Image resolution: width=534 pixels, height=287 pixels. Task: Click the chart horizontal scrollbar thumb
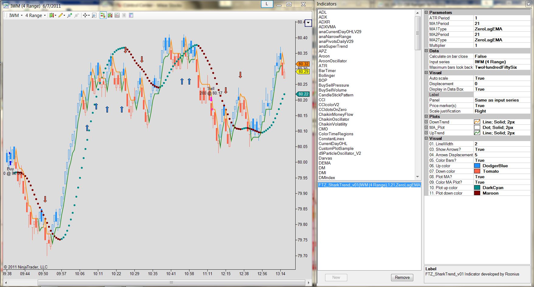point(172,283)
